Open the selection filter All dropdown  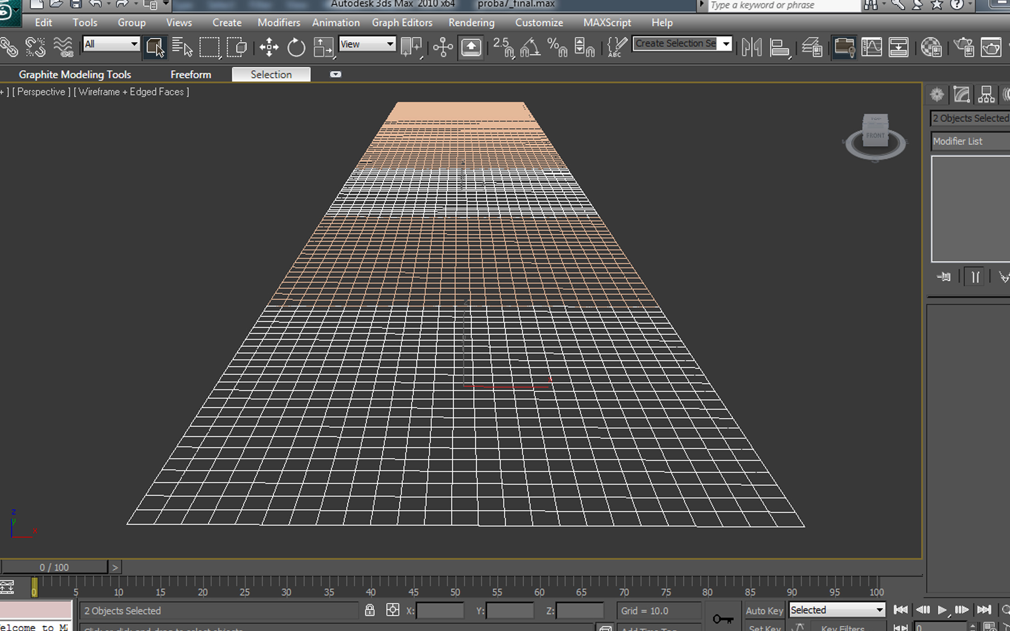111,44
